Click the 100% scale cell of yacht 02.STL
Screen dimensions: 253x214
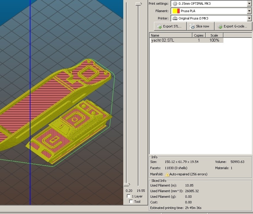coord(214,40)
